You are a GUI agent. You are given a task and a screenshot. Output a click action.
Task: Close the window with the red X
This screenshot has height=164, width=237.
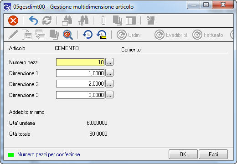coord(223,5)
